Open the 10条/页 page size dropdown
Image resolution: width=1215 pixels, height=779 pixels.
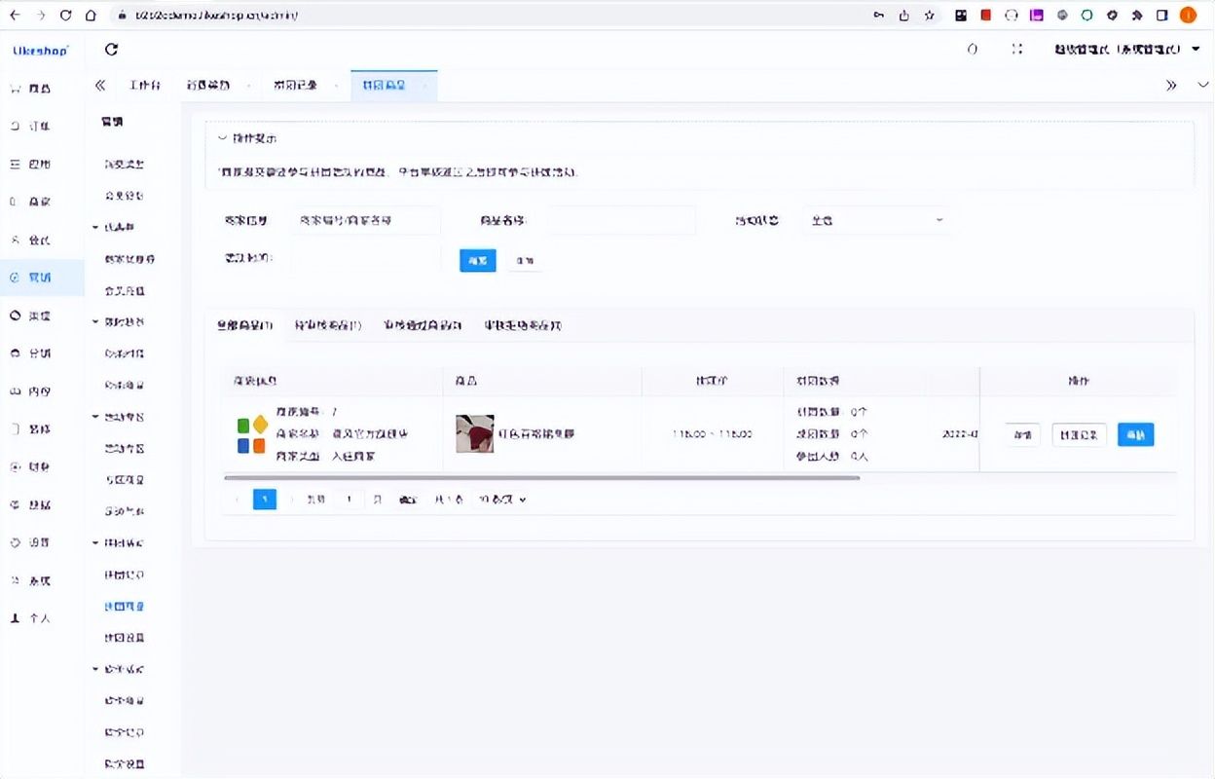tap(502, 500)
